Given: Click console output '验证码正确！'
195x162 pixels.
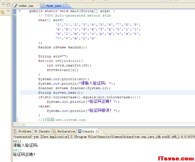Looking at the screenshot, I should 24,155.
